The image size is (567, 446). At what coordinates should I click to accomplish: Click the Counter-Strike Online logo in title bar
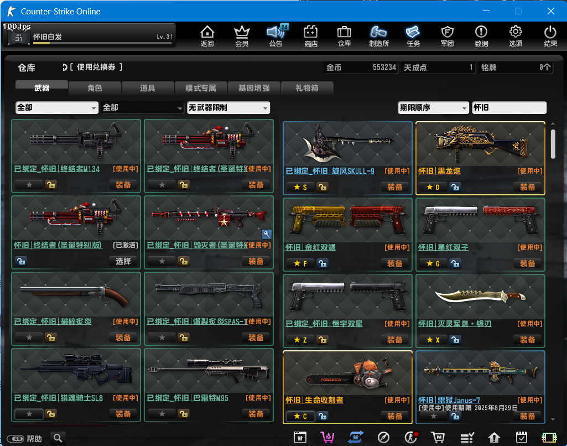11,11
